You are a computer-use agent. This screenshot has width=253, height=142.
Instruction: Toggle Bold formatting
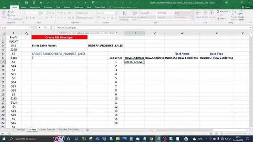[x=27, y=18]
